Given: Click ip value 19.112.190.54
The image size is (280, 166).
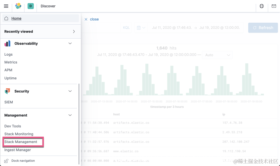Looking at the screenshot, I should pyautogui.click(x=234, y=151).
